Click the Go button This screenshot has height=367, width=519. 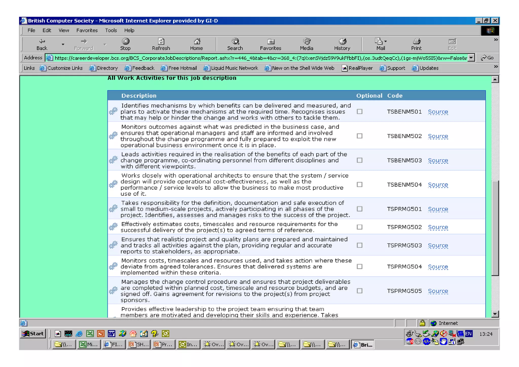(x=487, y=58)
